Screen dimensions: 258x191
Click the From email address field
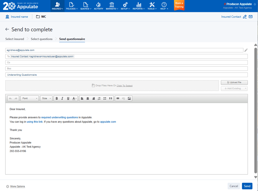[124, 50]
